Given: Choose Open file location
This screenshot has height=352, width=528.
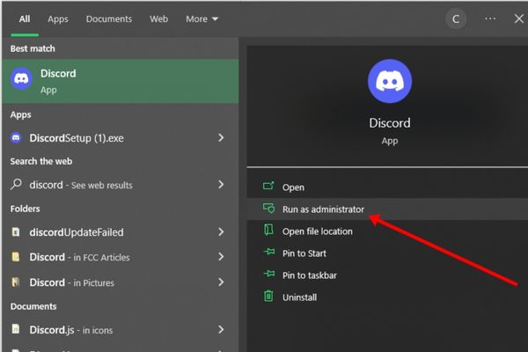Looking at the screenshot, I should [x=387, y=231].
